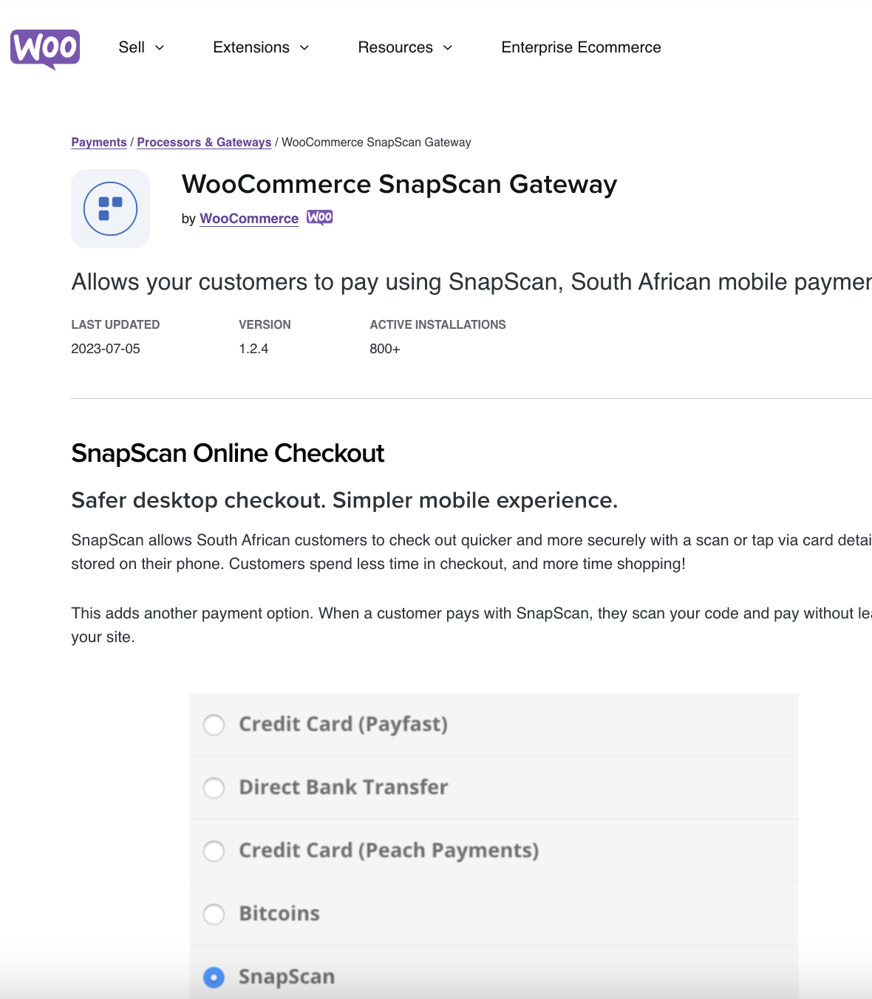
Task: Click the Woo logo in the header
Action: (x=44, y=49)
